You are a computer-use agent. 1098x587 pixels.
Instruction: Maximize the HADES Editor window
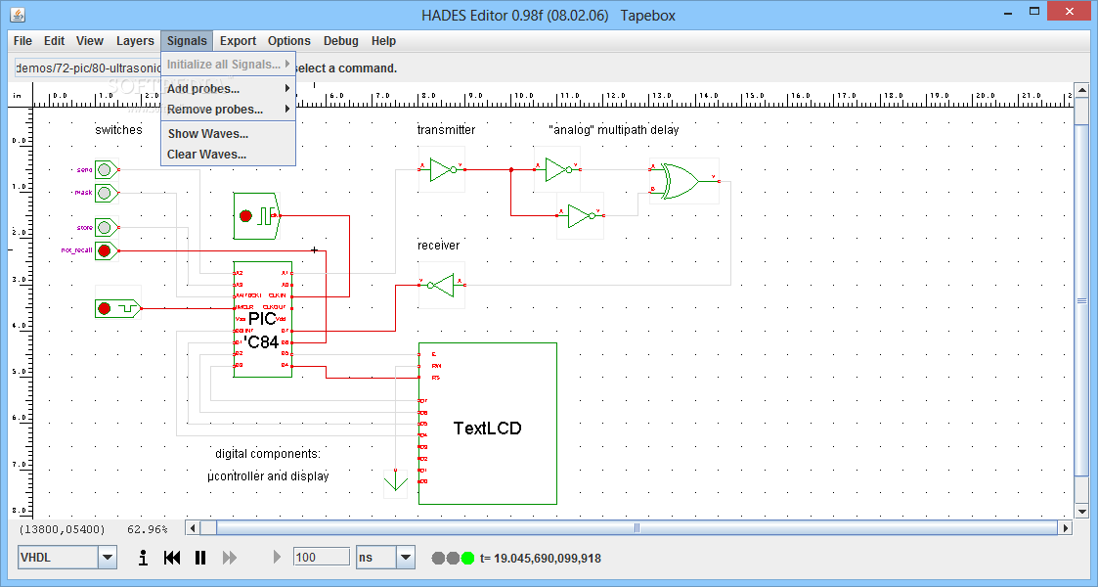pos(1034,11)
